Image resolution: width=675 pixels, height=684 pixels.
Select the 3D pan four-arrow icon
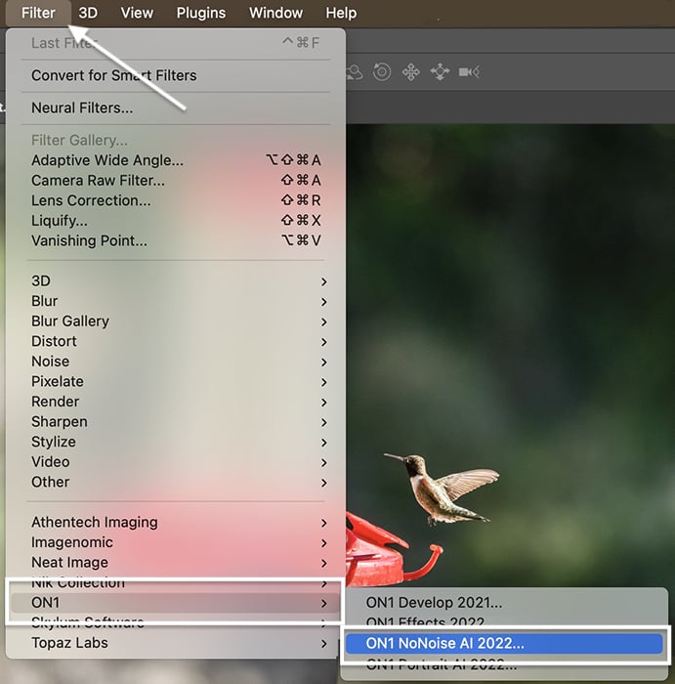click(410, 72)
